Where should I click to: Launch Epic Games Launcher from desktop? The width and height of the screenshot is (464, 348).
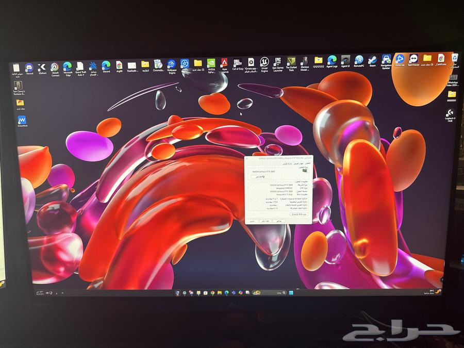[278, 62]
